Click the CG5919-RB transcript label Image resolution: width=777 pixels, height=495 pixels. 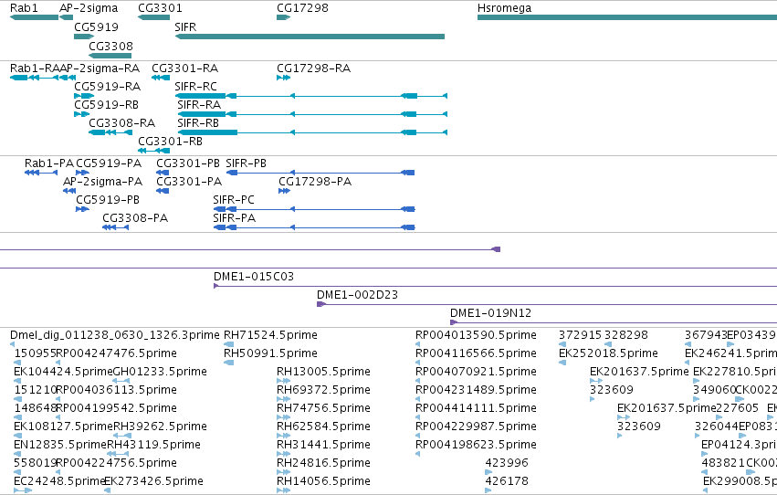pos(107,104)
